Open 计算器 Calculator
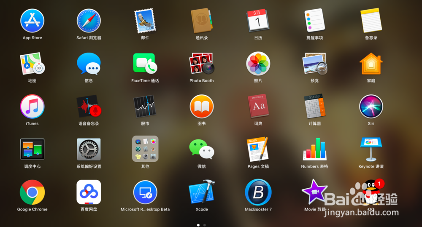This screenshot has height=227, width=422. (x=315, y=107)
